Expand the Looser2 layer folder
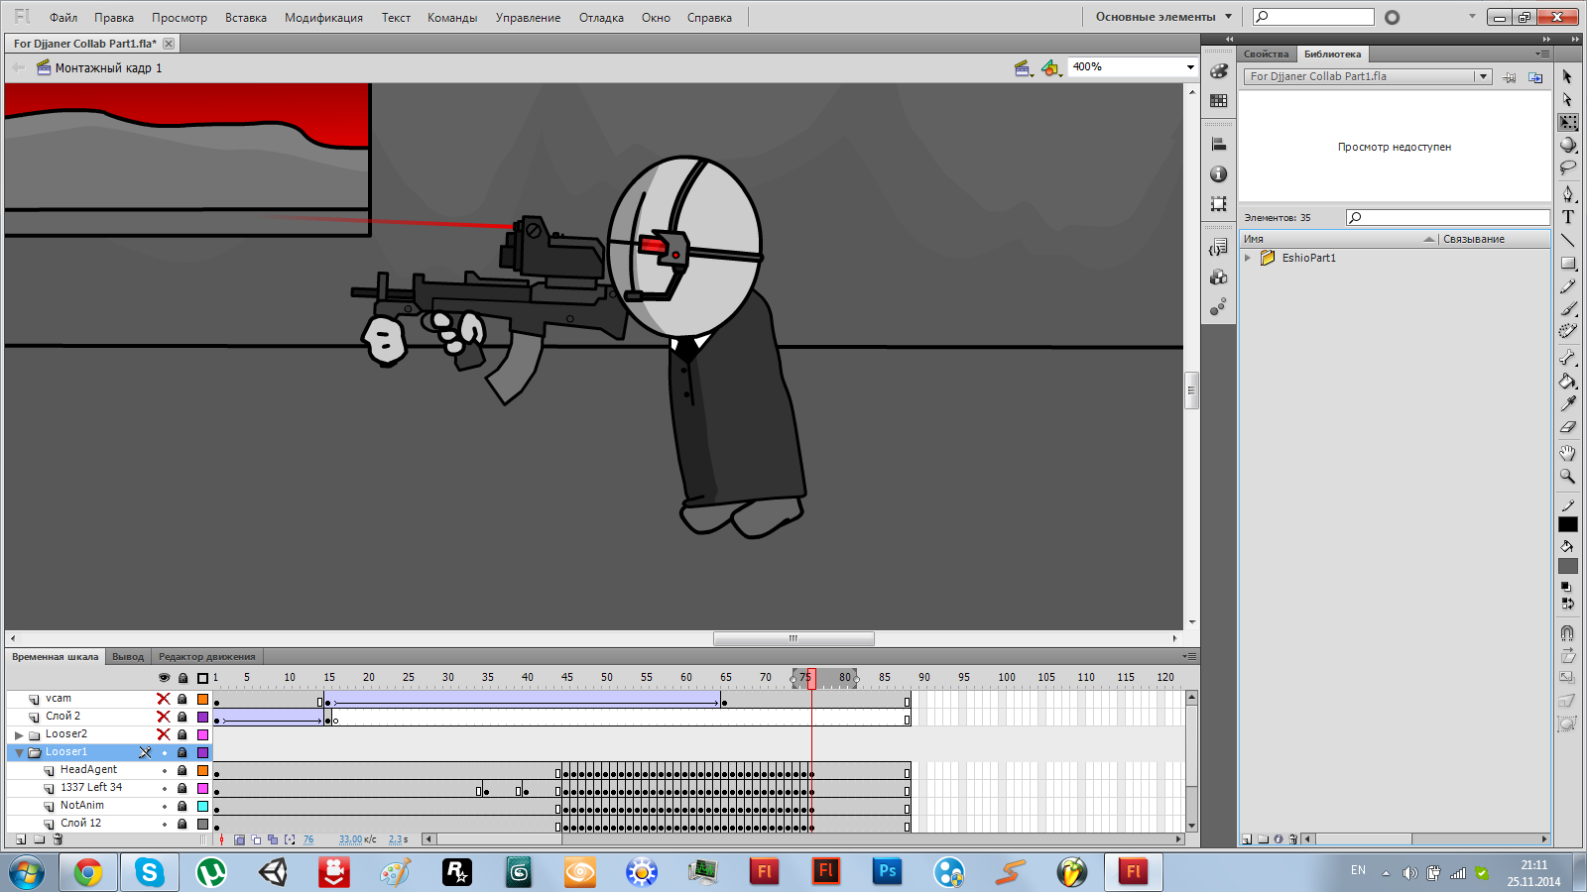The image size is (1587, 892). point(19,734)
